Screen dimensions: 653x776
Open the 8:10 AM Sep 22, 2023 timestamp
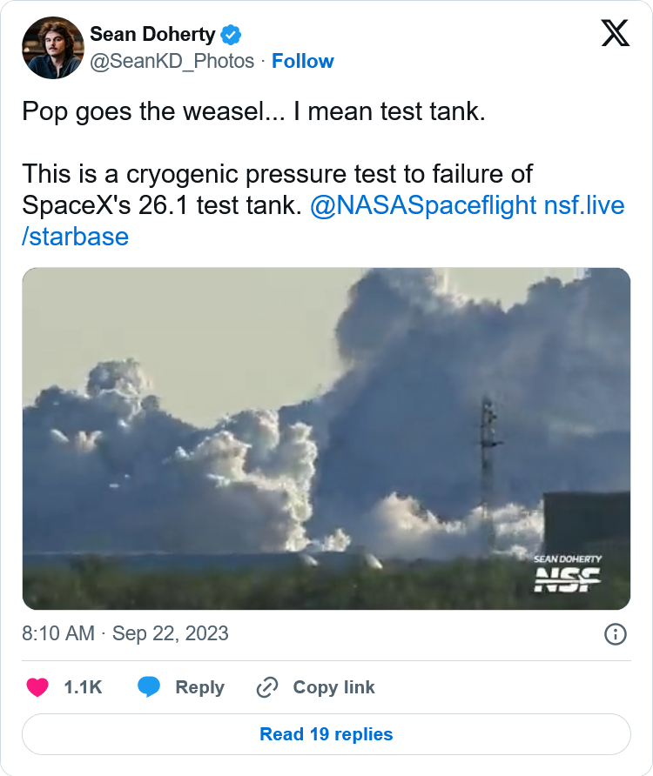tap(125, 633)
